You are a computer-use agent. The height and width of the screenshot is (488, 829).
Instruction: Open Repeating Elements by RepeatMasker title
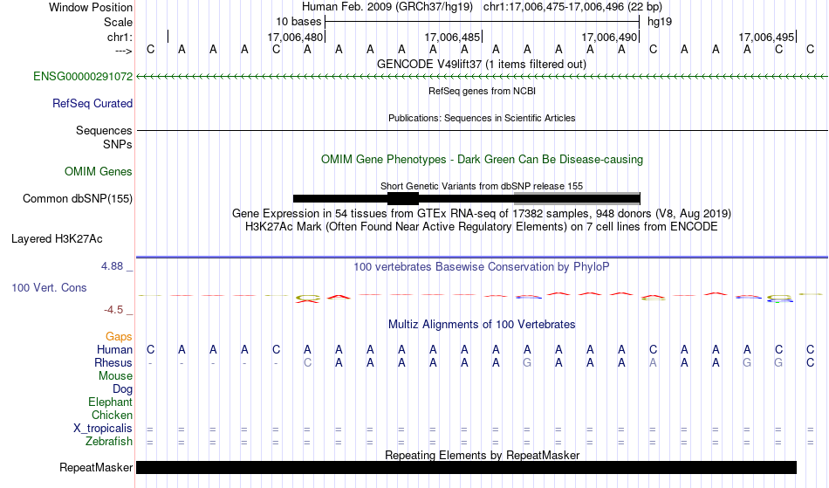(483, 455)
